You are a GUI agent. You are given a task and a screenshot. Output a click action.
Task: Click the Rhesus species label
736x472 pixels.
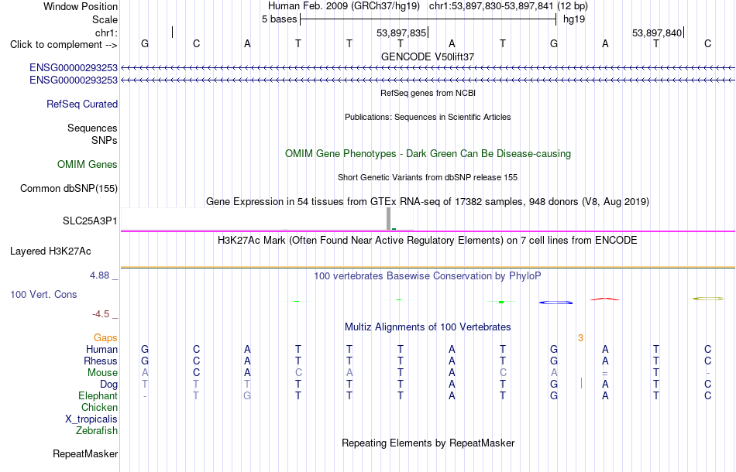point(101,361)
